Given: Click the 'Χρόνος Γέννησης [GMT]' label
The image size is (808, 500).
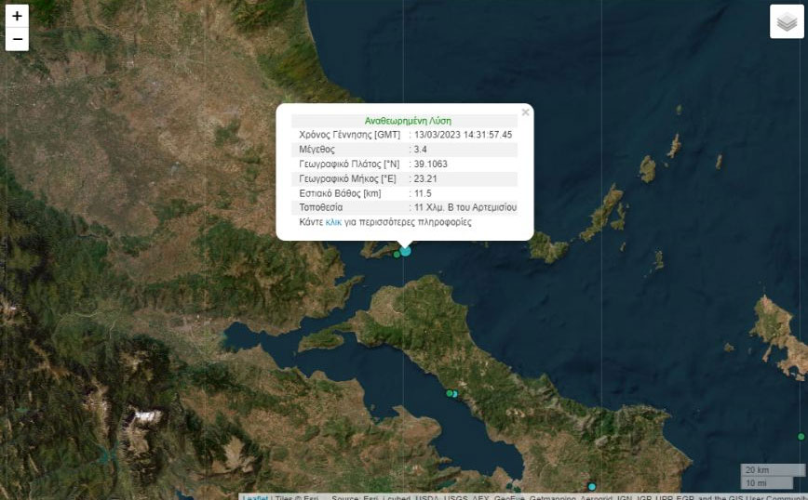Looking at the screenshot, I should click(349, 135).
